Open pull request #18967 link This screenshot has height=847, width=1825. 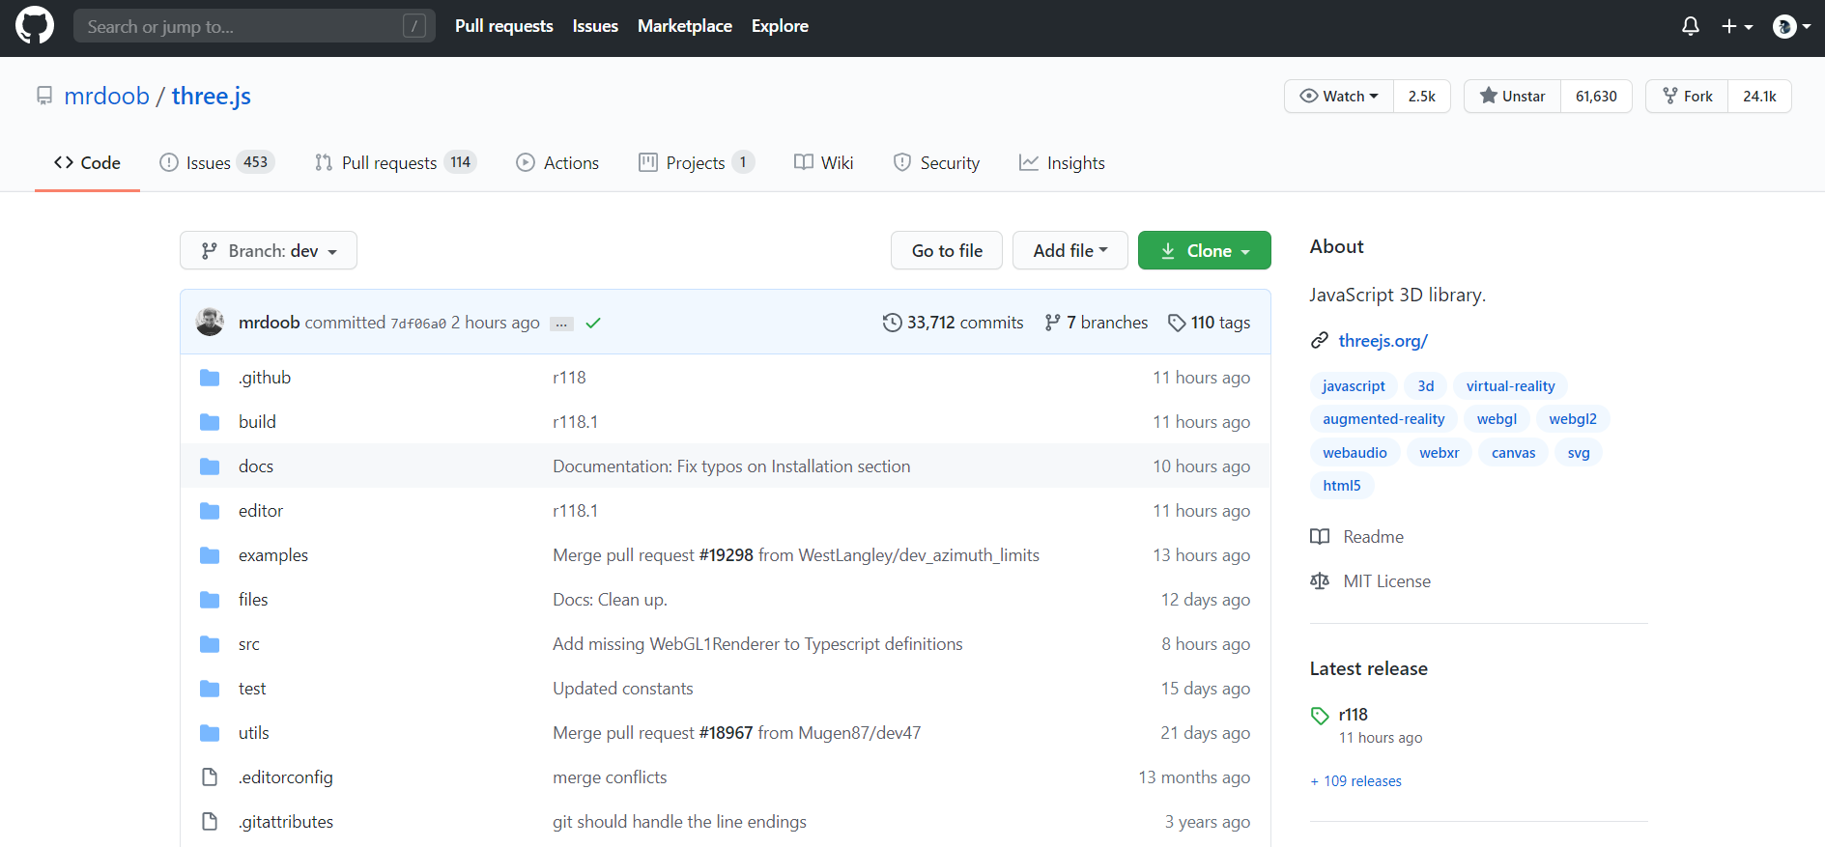[x=726, y=732]
